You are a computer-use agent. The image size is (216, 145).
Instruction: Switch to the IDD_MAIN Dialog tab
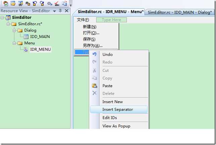point(179,12)
